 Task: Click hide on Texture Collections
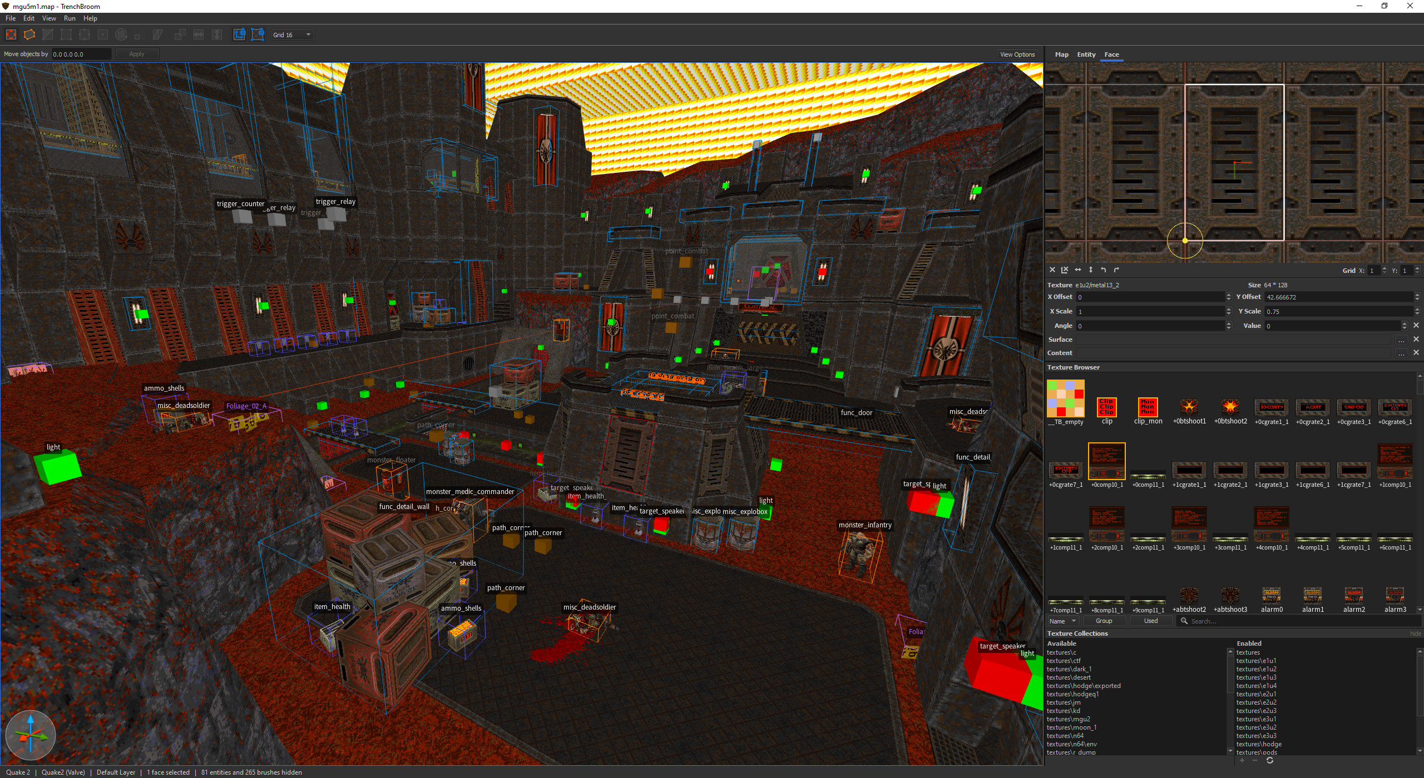coord(1415,634)
